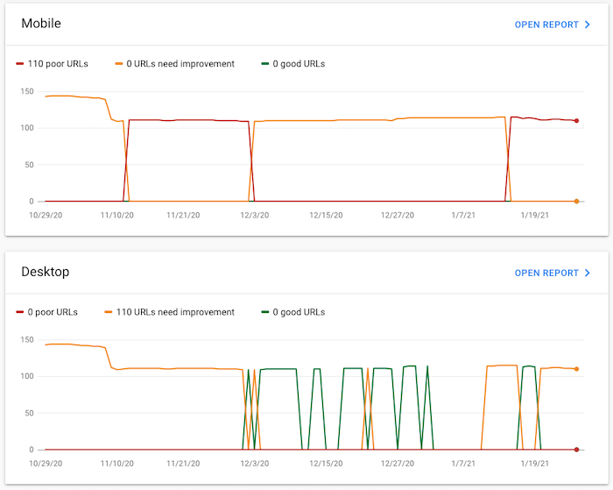Click the 12/27/20 date label on Desktop chart
This screenshot has width=613, height=490.
[398, 464]
